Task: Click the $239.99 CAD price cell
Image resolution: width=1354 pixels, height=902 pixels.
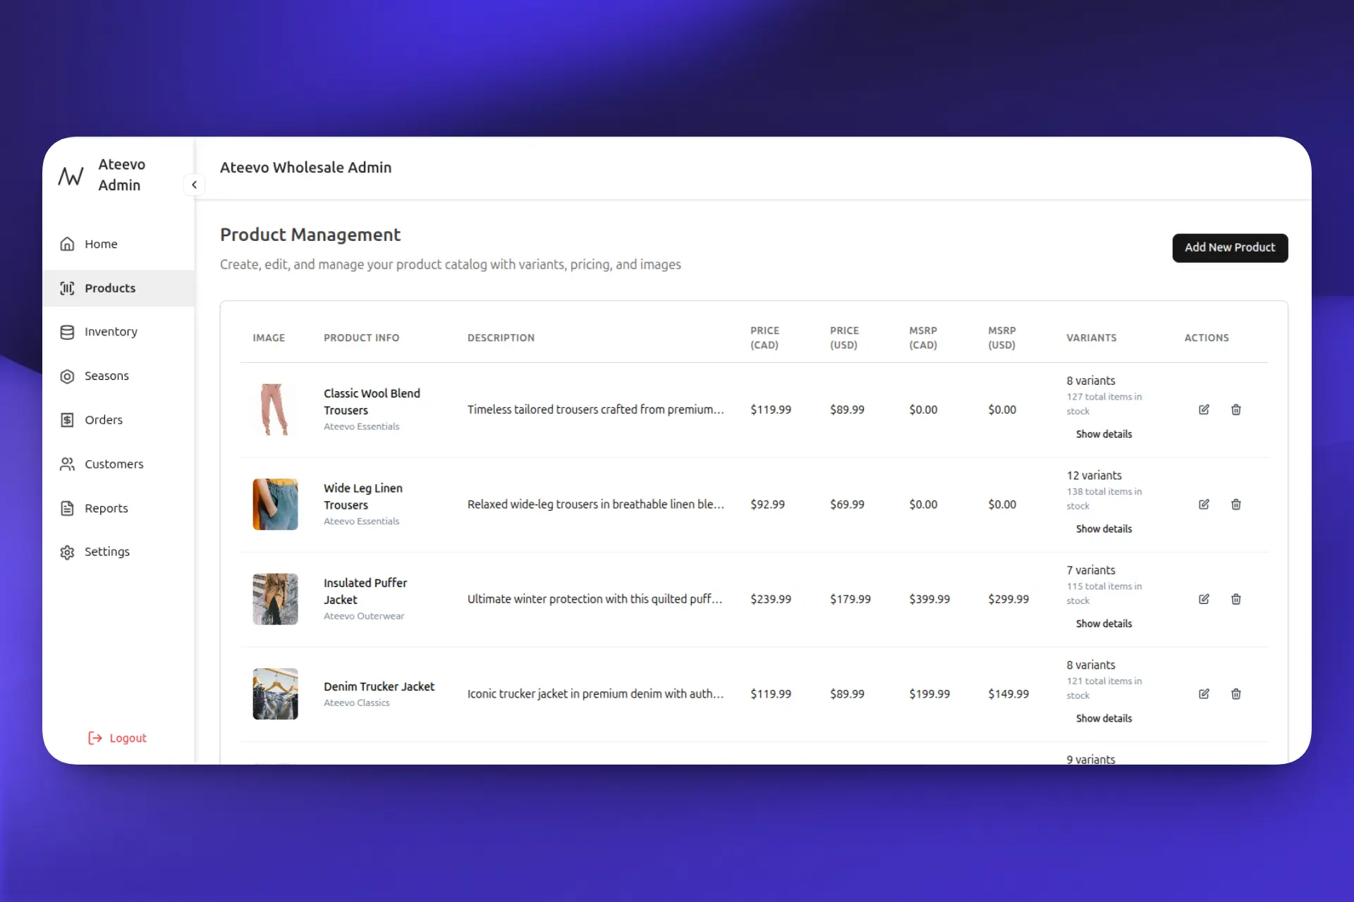Action: (771, 599)
